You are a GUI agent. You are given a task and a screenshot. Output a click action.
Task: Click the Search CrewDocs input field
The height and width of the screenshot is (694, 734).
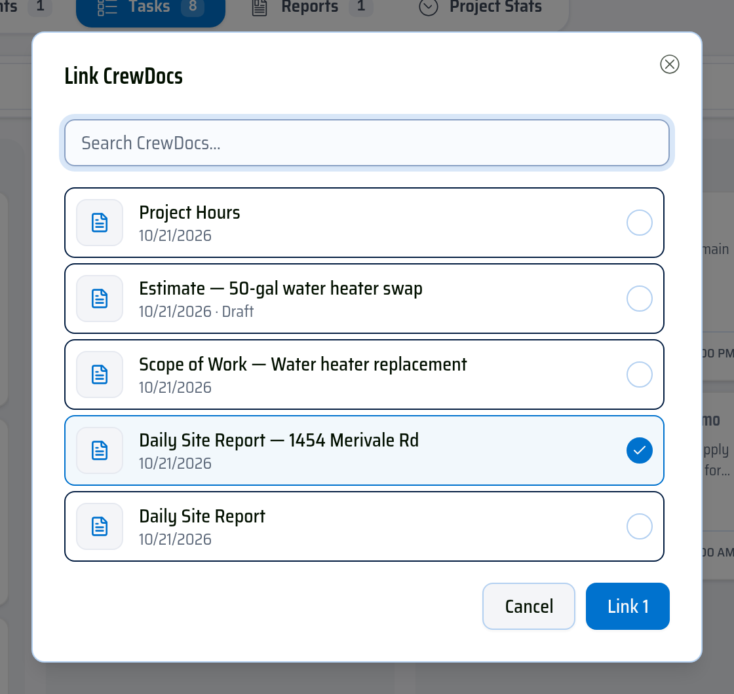click(x=366, y=143)
